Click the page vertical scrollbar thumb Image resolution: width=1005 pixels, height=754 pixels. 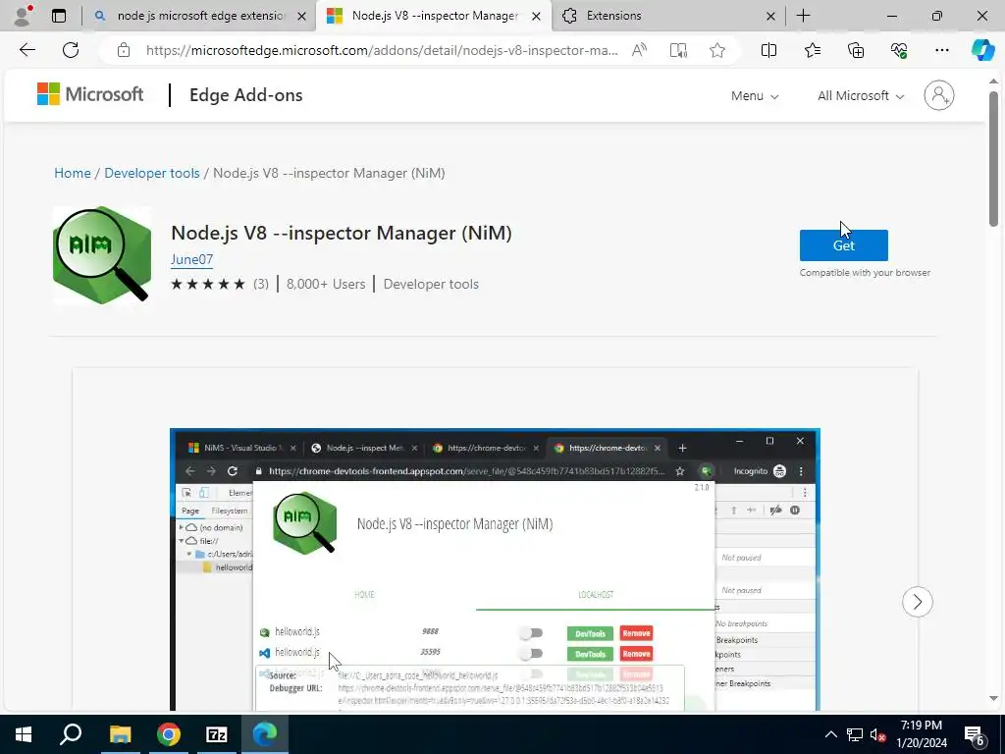993,158
